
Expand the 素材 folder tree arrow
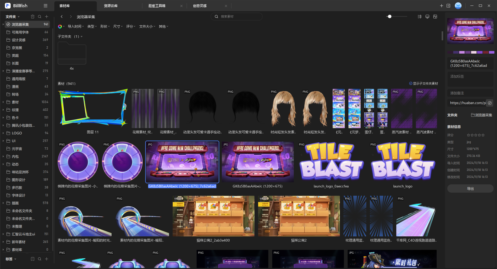pos(3,102)
